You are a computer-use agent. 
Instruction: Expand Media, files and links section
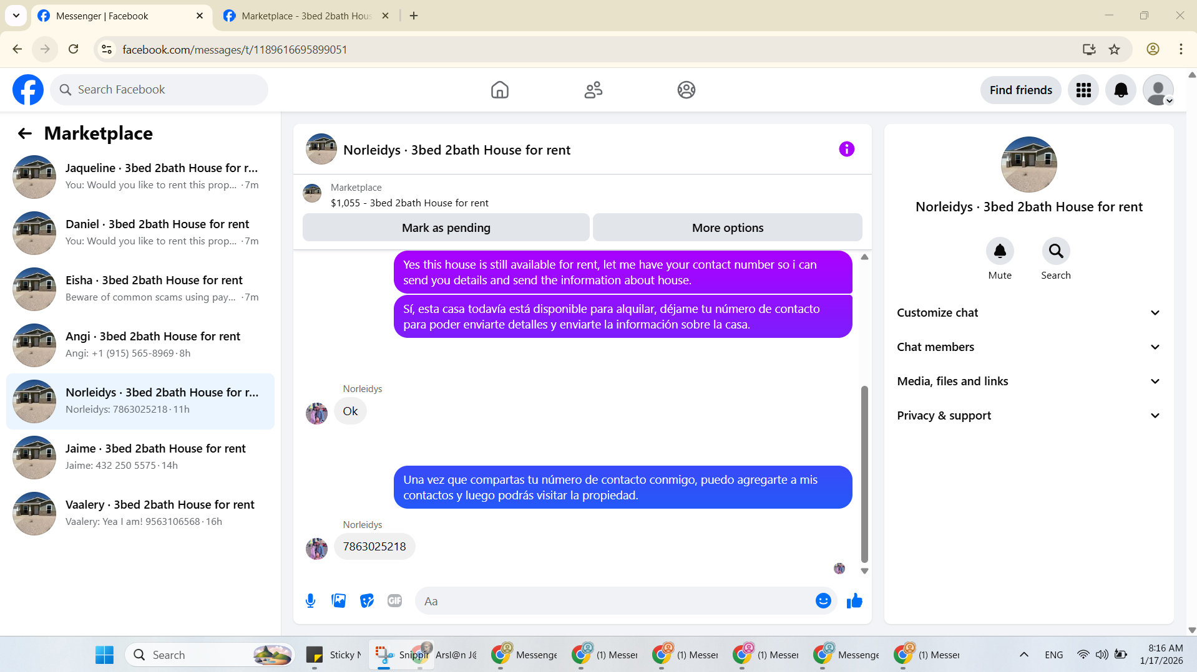(1028, 382)
